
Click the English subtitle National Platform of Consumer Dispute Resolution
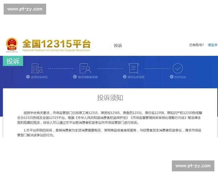click(x=56, y=50)
